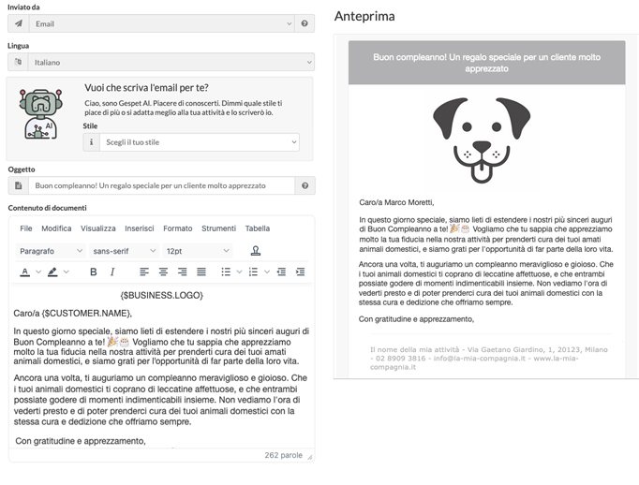This screenshot has height=485, width=639.
Task: Increase paragraph indent
Action: pos(301,272)
